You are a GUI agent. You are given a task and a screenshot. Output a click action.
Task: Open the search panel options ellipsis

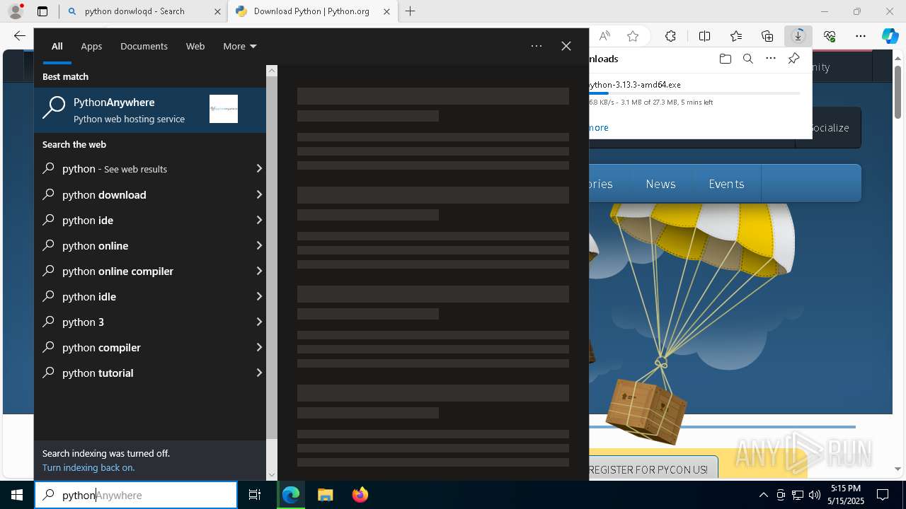click(x=537, y=46)
